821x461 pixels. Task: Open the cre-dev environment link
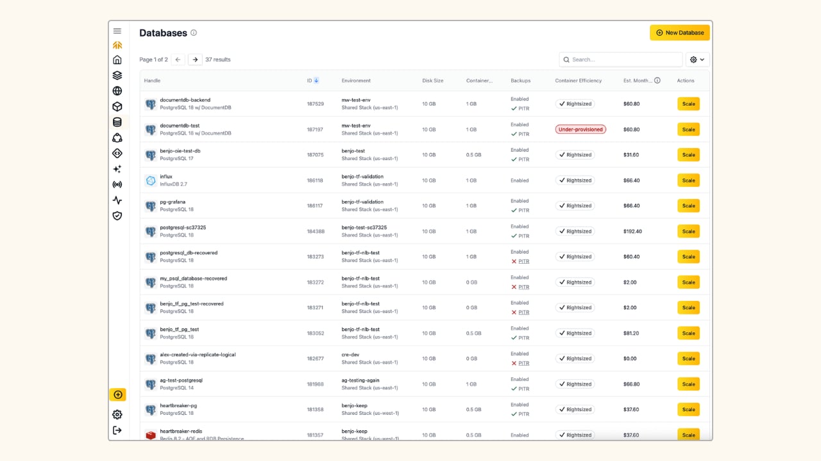[x=351, y=355]
